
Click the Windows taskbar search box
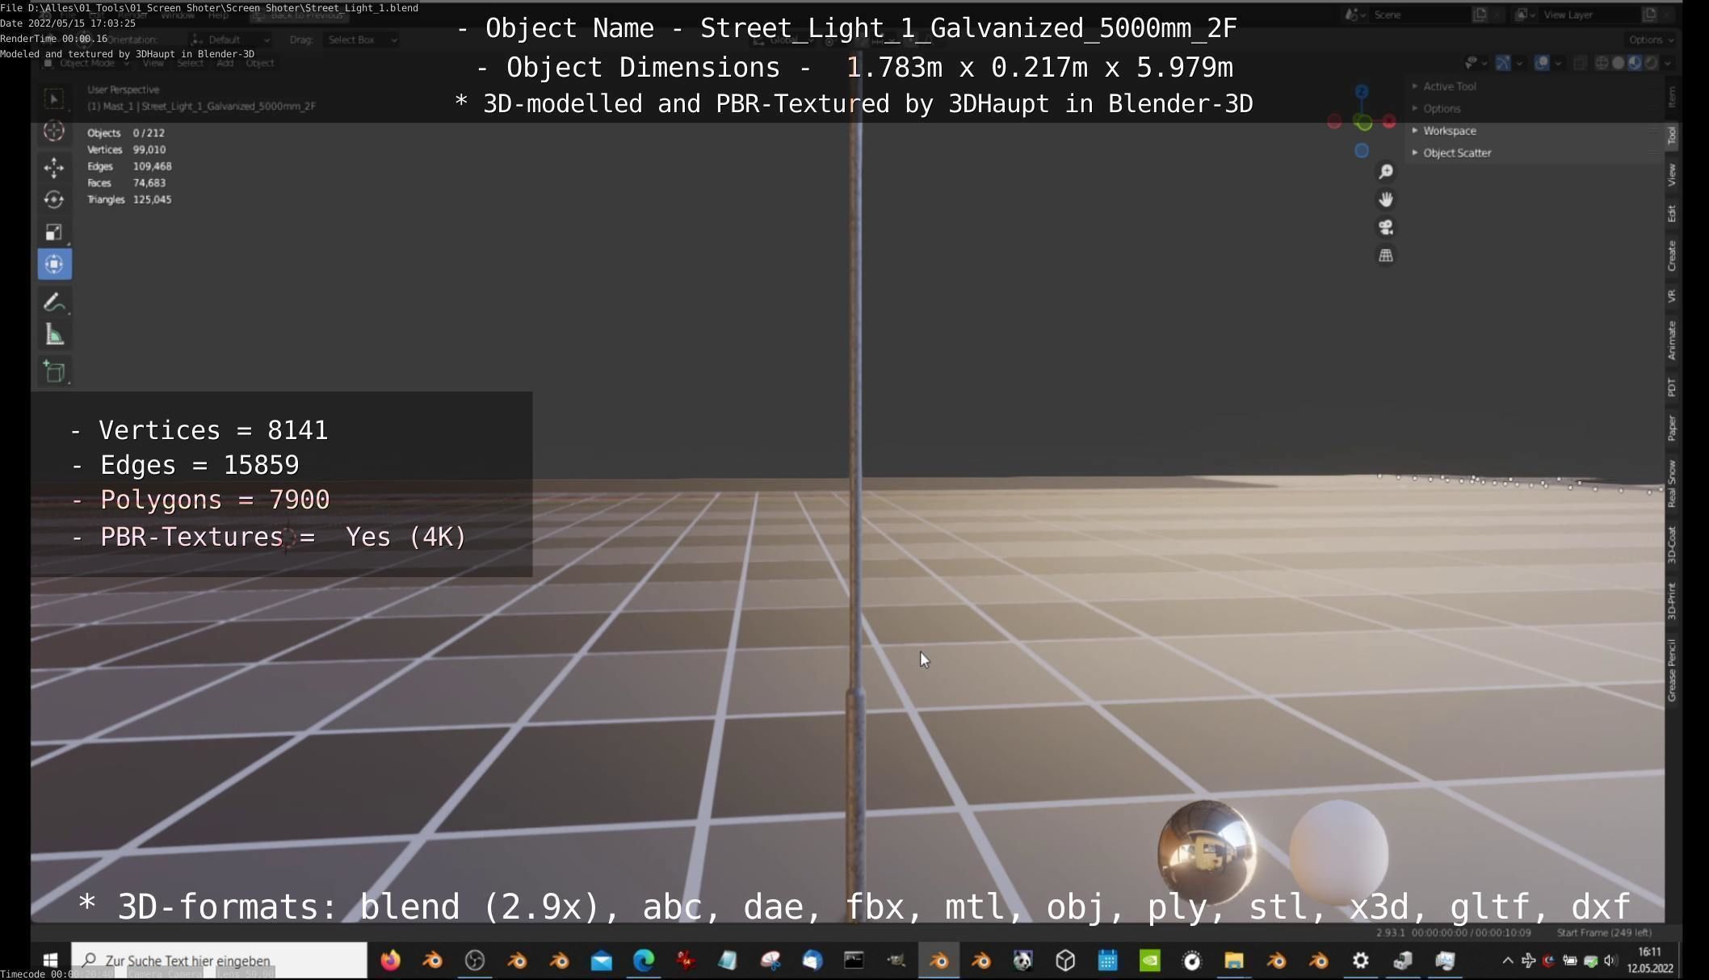click(219, 961)
